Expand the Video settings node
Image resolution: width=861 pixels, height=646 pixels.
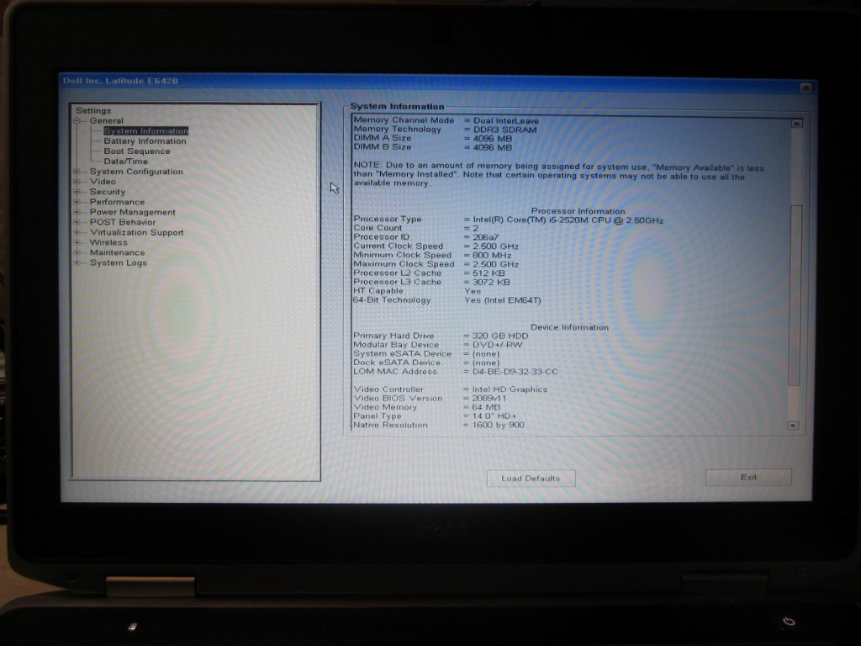[77, 182]
